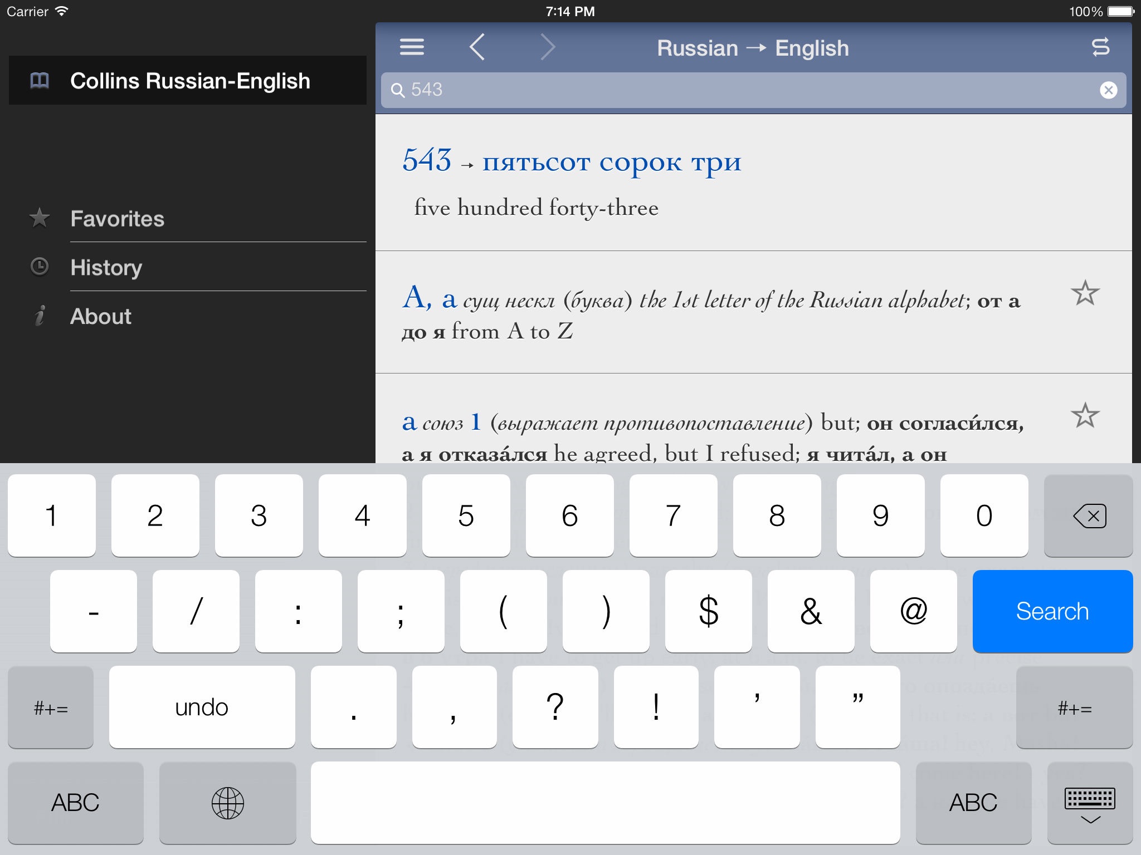This screenshot has width=1141, height=855.
Task: Swap the translation direction icon
Action: 1100,47
